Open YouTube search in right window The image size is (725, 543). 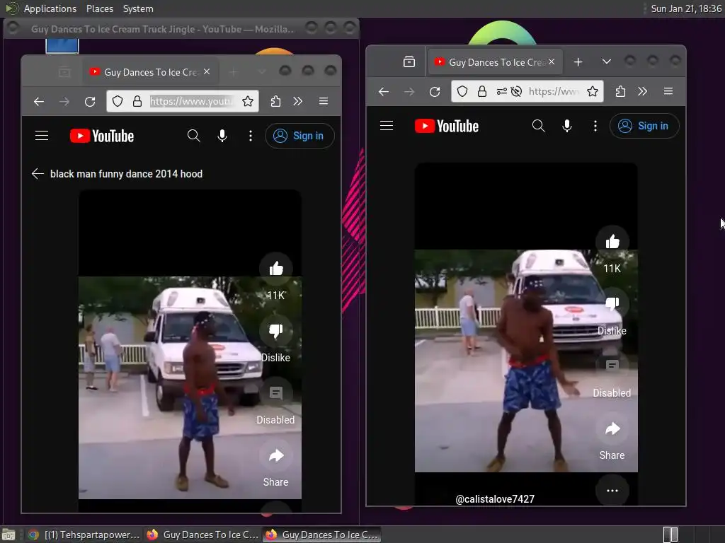(539, 126)
